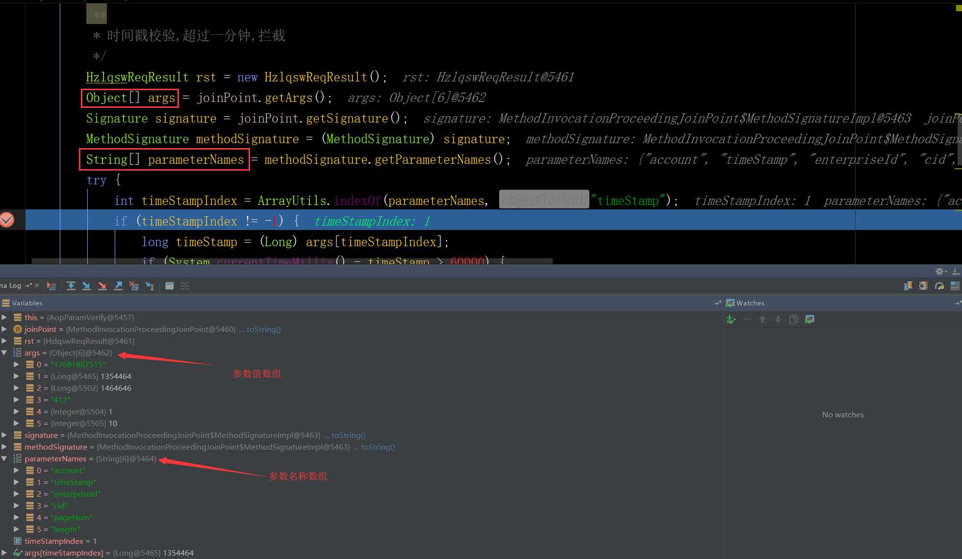
Task: Click toString() link for joinPoint
Action: [x=264, y=329]
